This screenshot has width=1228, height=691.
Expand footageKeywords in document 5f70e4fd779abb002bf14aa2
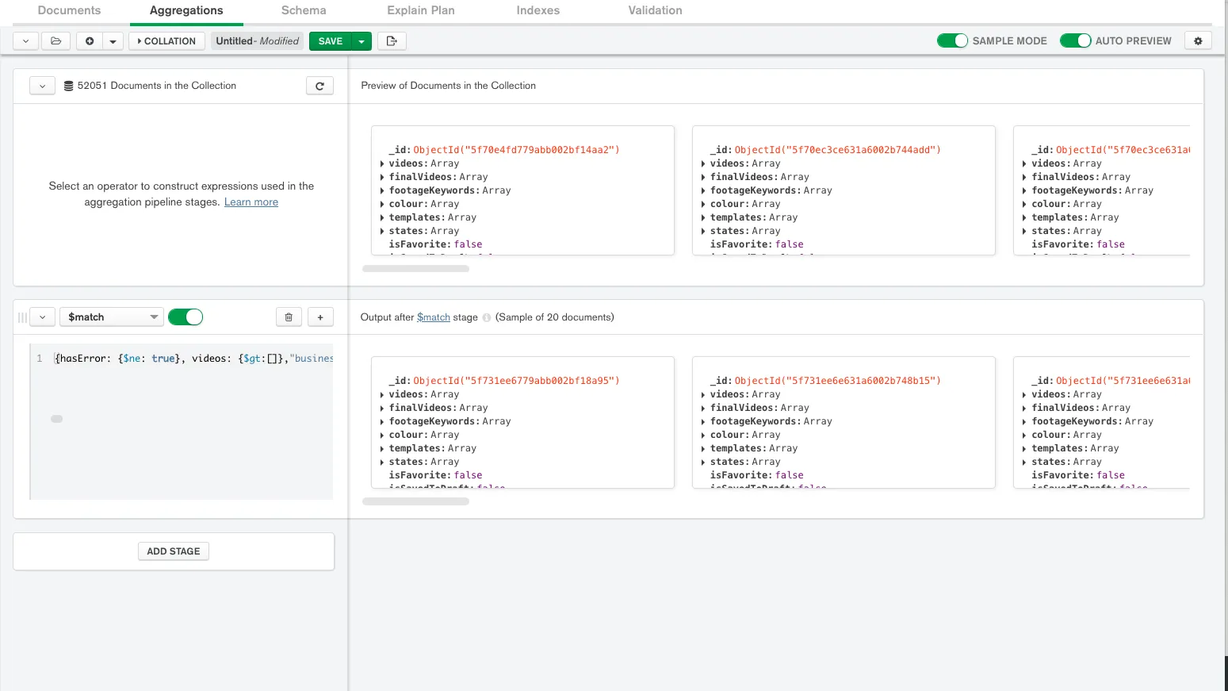[x=382, y=190]
